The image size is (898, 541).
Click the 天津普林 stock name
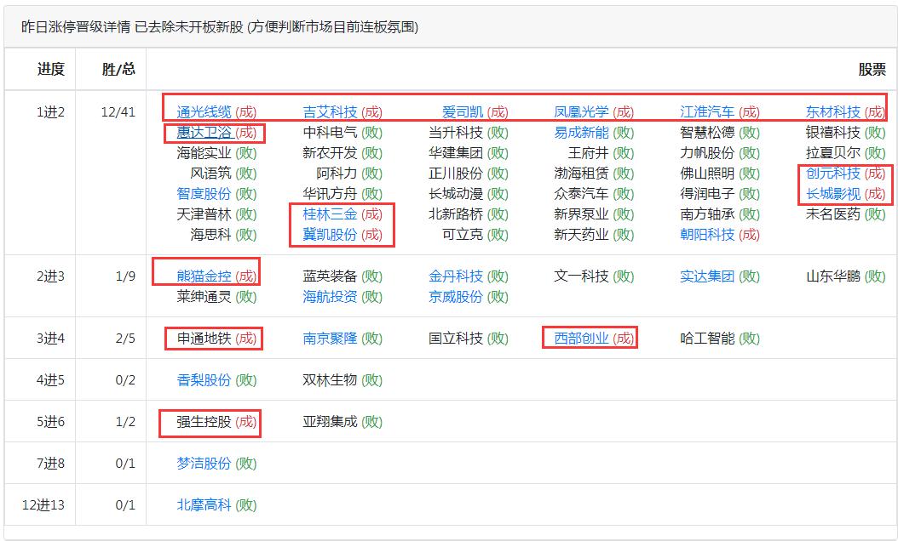[204, 214]
